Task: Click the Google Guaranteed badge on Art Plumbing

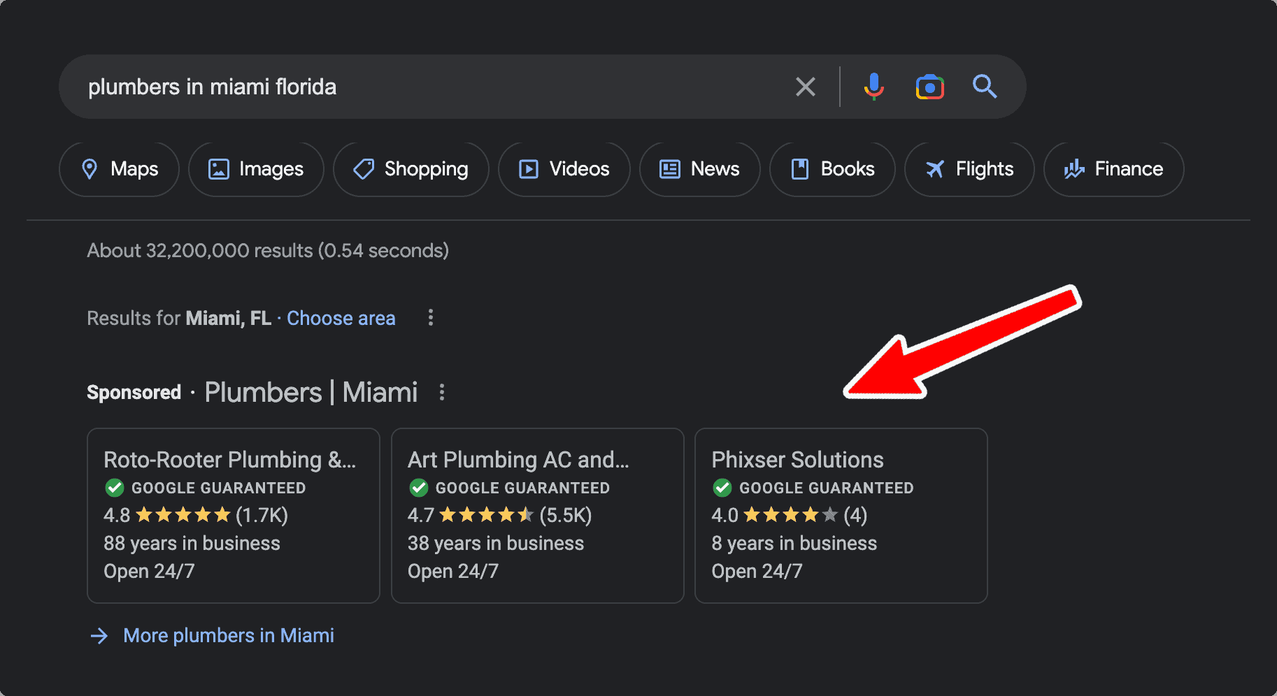Action: click(509, 488)
